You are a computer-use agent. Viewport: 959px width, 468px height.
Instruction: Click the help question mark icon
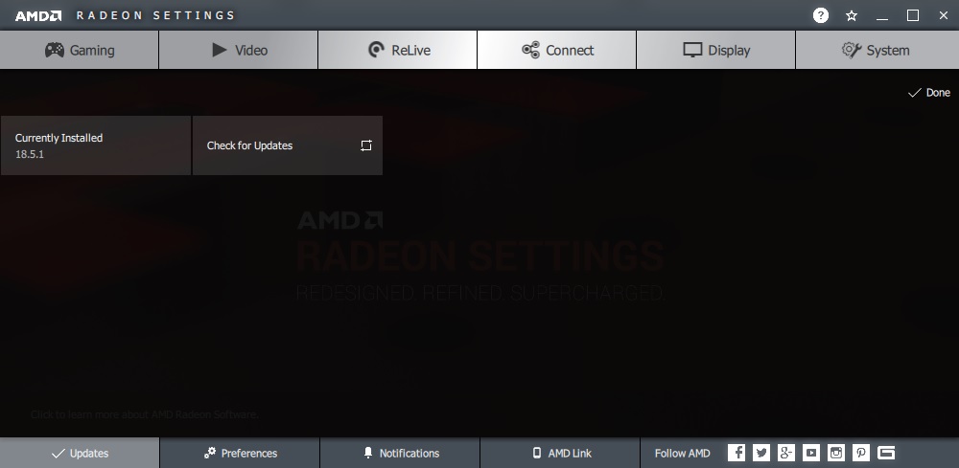click(x=821, y=15)
